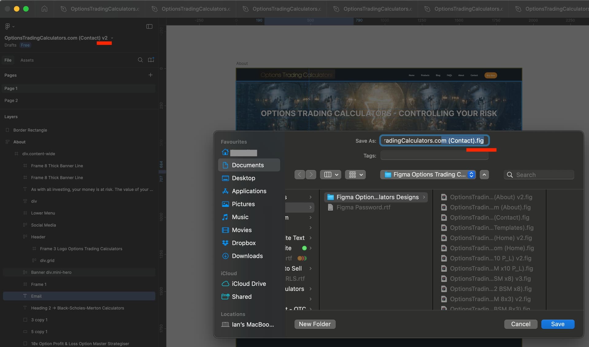The image size is (589, 347).
Task: Select the About layer
Action: tap(79, 142)
